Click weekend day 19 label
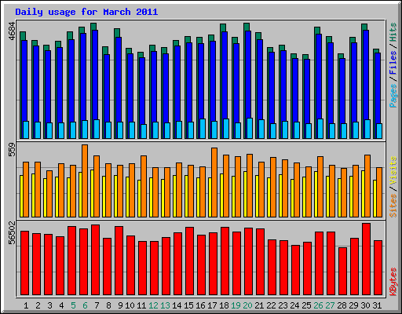The image size is (402, 314). pos(236,305)
